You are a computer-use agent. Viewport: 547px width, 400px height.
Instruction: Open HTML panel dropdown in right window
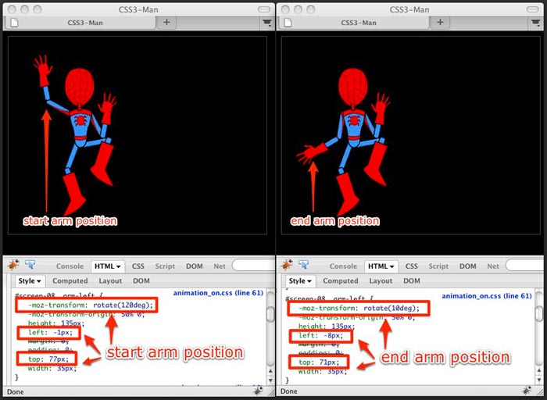pyautogui.click(x=381, y=266)
